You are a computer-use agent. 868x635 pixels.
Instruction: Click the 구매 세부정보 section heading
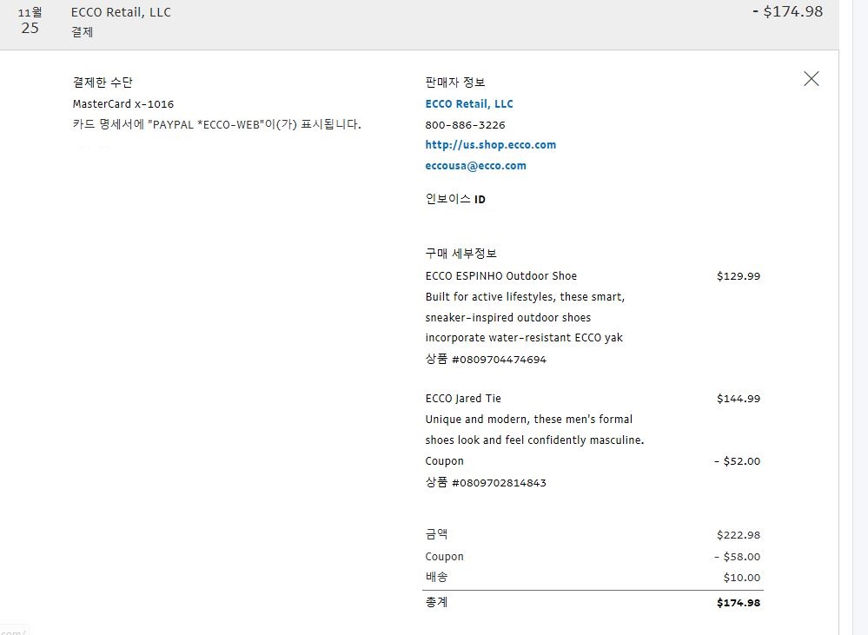click(461, 254)
